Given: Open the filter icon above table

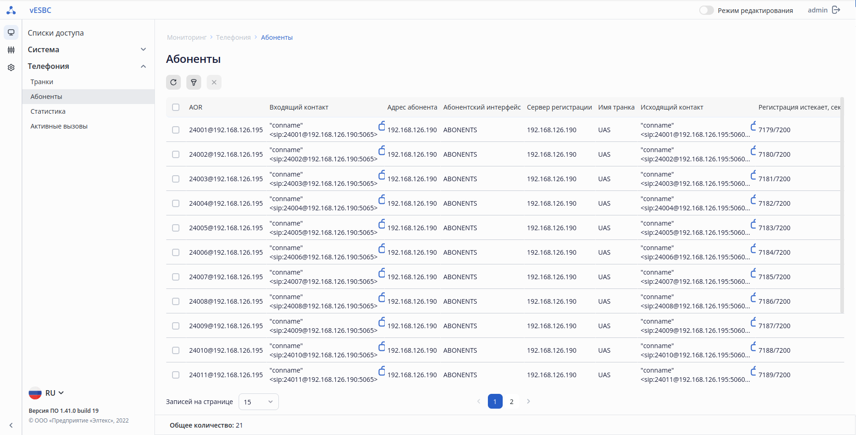Looking at the screenshot, I should (x=194, y=82).
